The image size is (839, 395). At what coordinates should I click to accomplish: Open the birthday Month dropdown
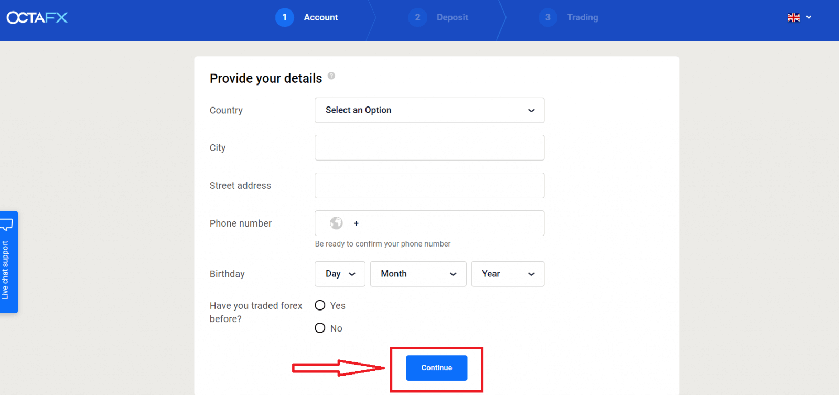[418, 274]
